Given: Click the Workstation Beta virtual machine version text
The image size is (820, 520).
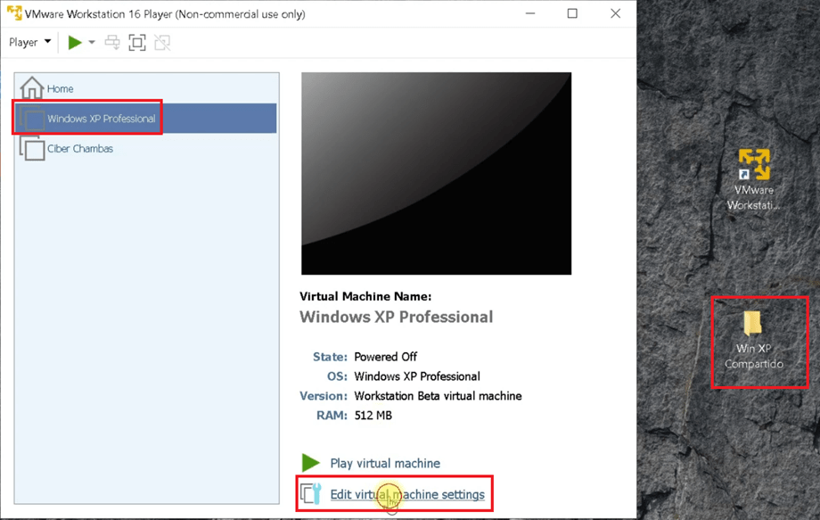Looking at the screenshot, I should click(438, 396).
